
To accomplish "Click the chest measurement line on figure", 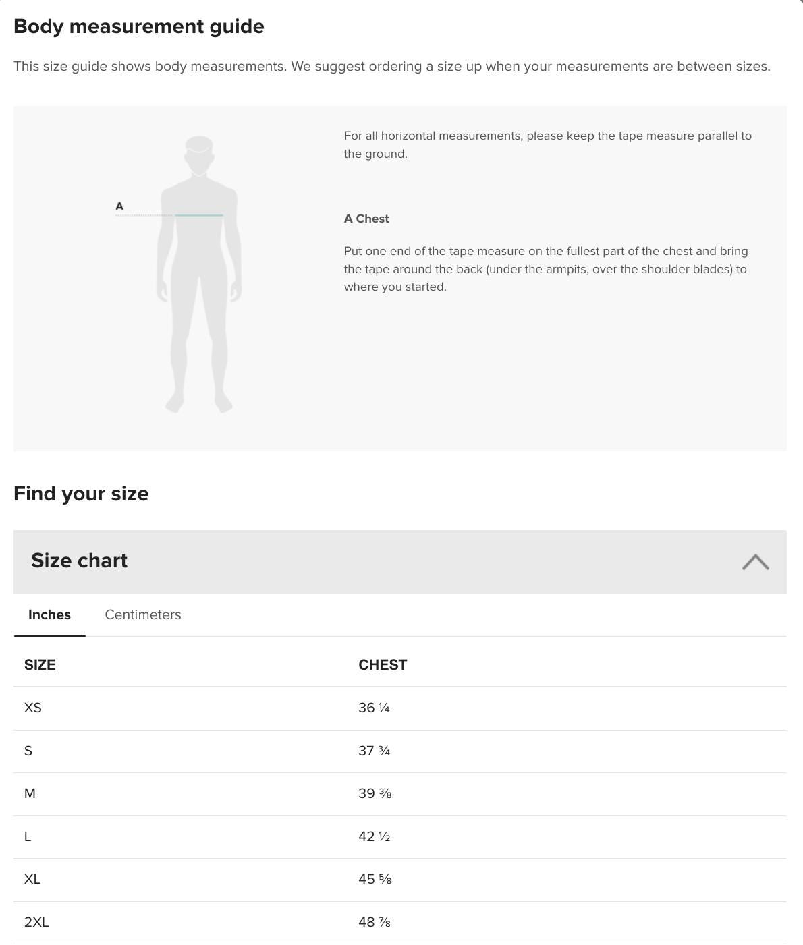I will click(200, 214).
